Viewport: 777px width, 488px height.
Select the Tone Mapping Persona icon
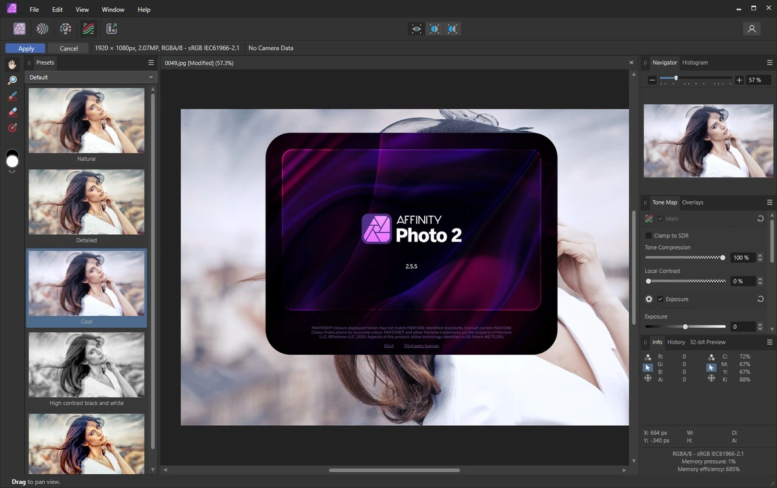(x=88, y=28)
